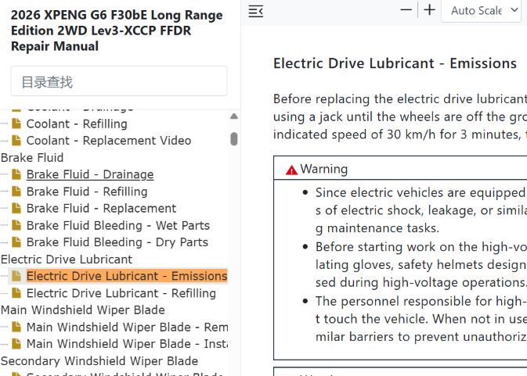Open Brake Fluid Bleeding - Wet Parts
This screenshot has height=376, width=527.
pos(118,225)
